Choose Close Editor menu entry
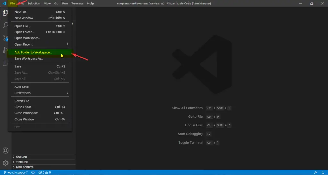The height and width of the screenshot is (175, 328). coord(40,107)
